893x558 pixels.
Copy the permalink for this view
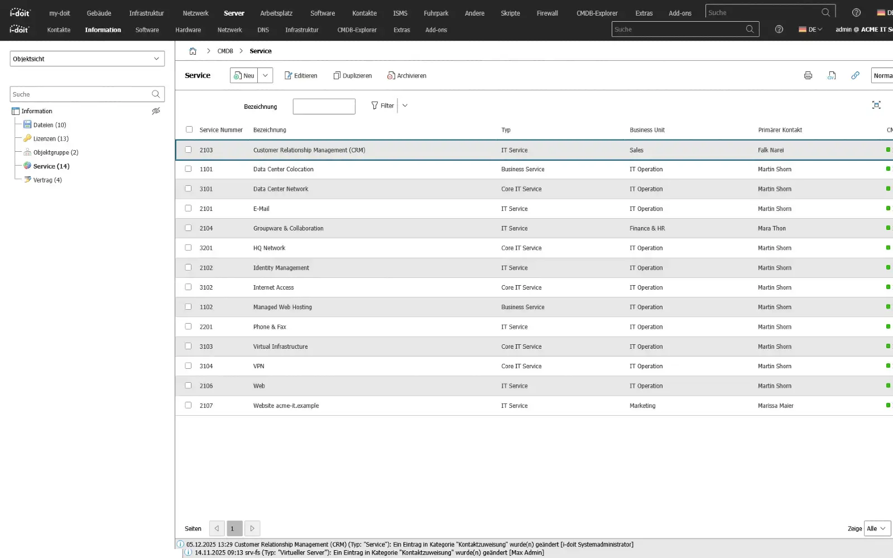pyautogui.click(x=855, y=75)
